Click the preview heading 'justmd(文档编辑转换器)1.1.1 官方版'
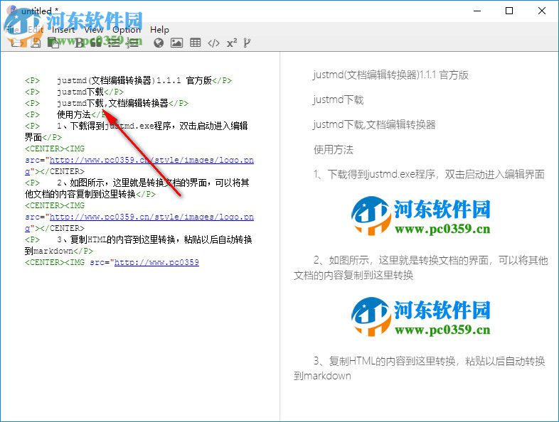This screenshot has height=422, width=559. (x=390, y=75)
